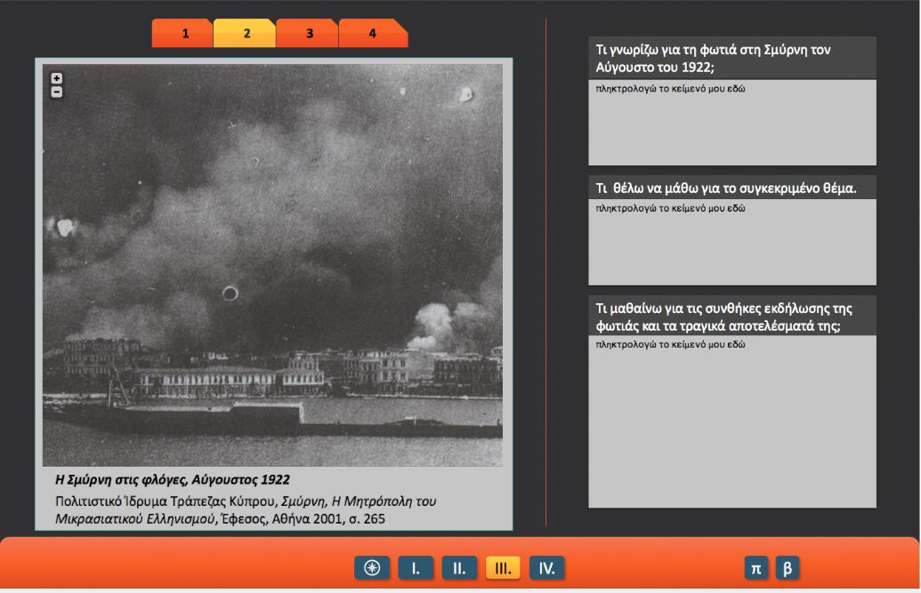Zoom out with the minus icon

[56, 92]
